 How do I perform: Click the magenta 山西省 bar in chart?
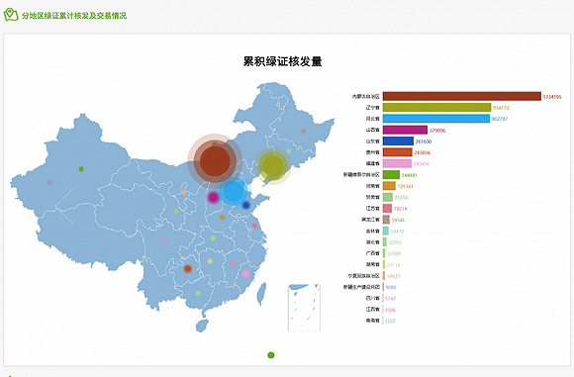click(x=405, y=130)
